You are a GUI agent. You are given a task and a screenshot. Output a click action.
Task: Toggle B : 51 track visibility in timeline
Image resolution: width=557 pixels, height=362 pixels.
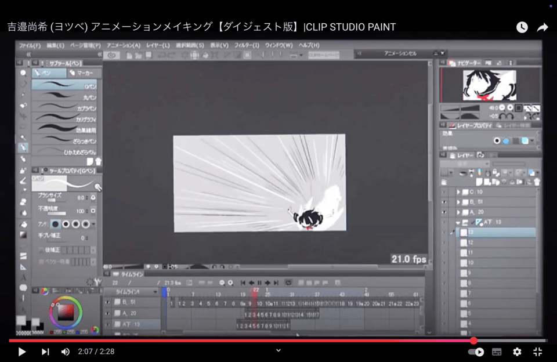(x=107, y=302)
